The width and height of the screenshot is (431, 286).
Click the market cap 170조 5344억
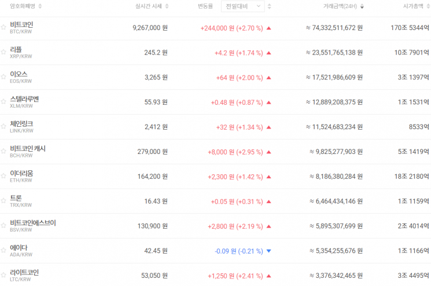[x=410, y=28]
